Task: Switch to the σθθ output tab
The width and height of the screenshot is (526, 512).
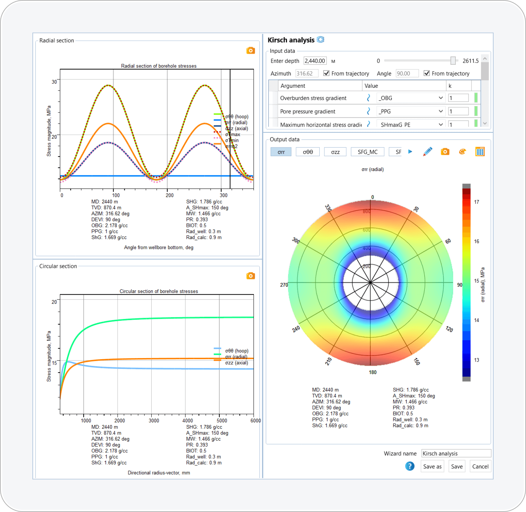Action: click(307, 152)
